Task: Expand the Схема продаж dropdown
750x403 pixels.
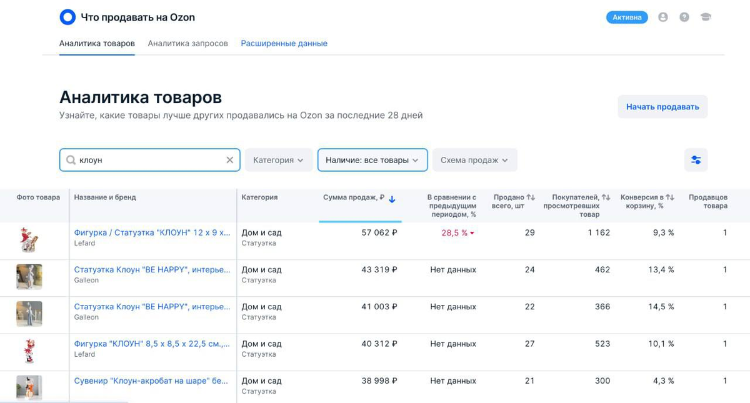Action: coord(474,160)
